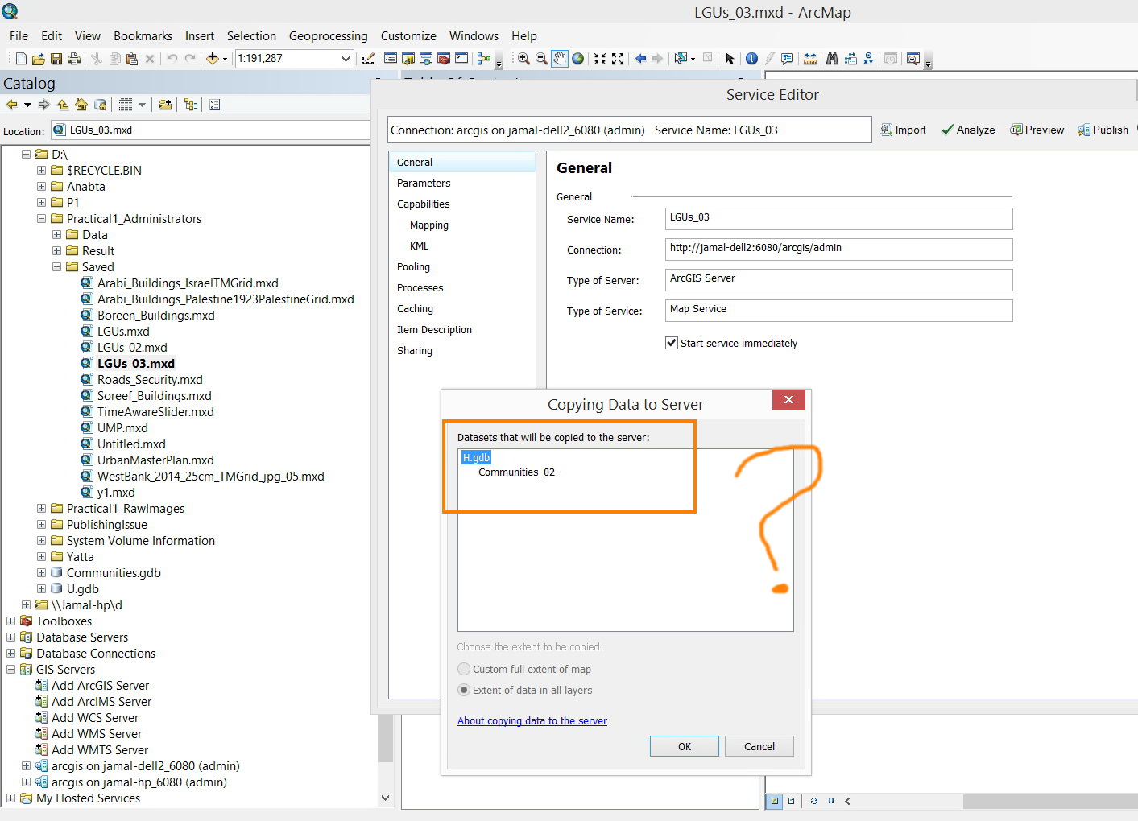Click Catalog scrollbar down arrow
1138x821 pixels.
385,798
